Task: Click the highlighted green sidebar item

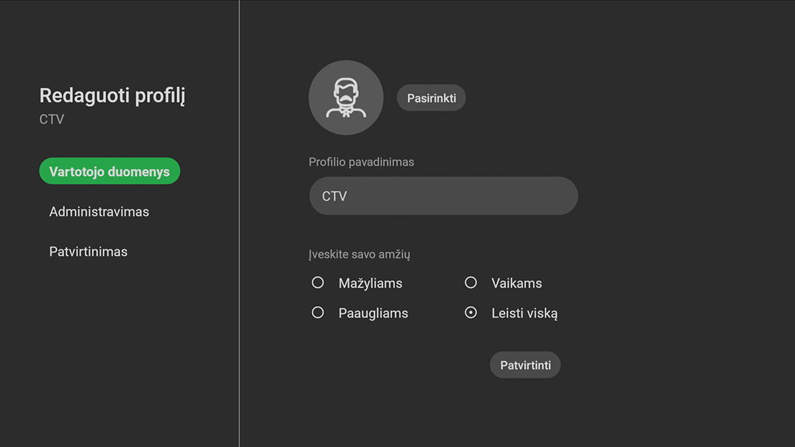Action: pyautogui.click(x=109, y=171)
